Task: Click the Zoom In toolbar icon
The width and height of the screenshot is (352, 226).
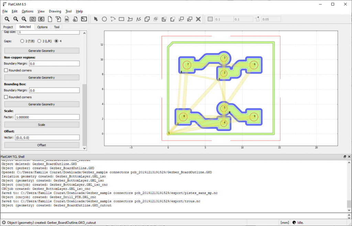Action: pos(24,19)
